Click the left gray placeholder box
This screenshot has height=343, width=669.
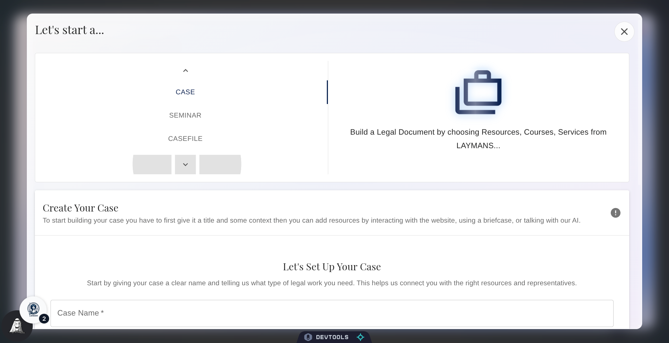pyautogui.click(x=152, y=165)
